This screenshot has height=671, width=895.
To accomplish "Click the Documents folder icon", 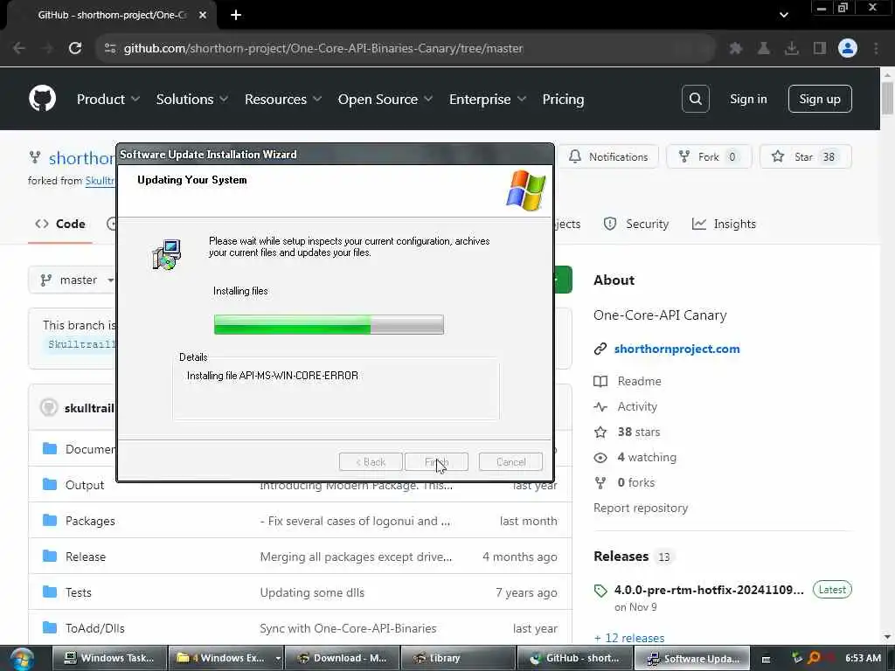I will point(50,448).
